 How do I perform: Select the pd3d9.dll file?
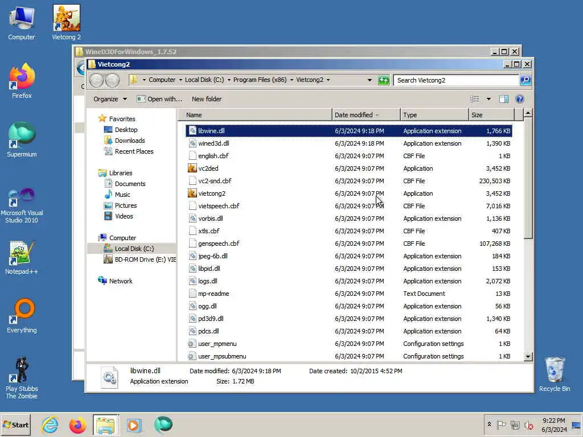coord(349,319)
